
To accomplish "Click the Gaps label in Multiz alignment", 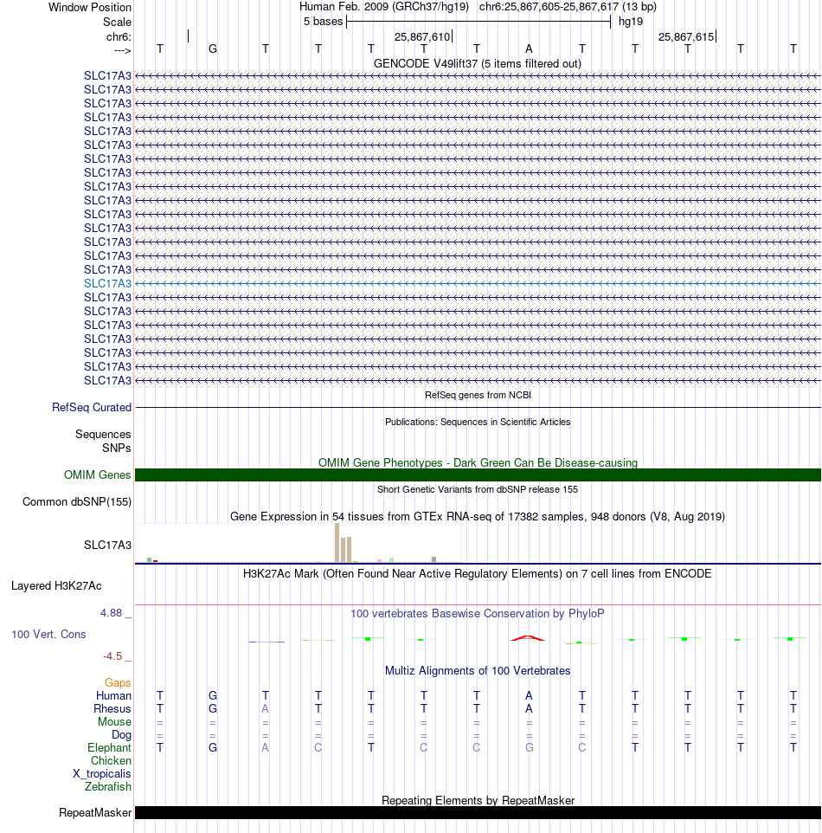I will coord(118,682).
